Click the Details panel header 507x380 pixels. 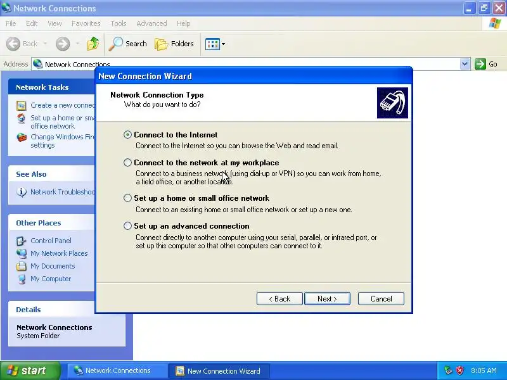coord(52,310)
